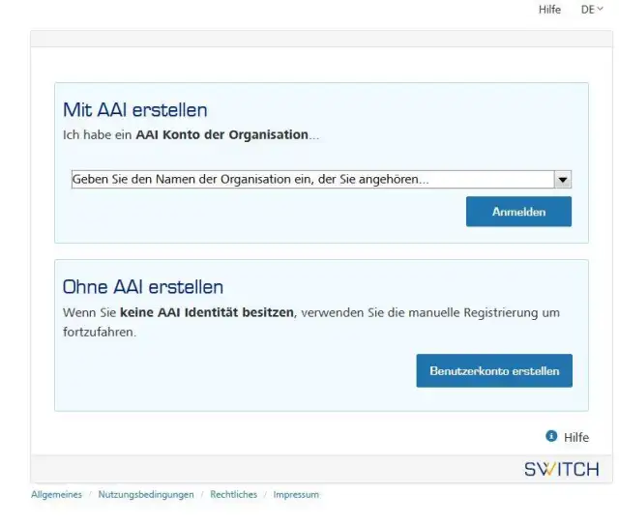Visit the Impressum page link
Image resolution: width=619 pixels, height=524 pixels.
pyautogui.click(x=296, y=495)
